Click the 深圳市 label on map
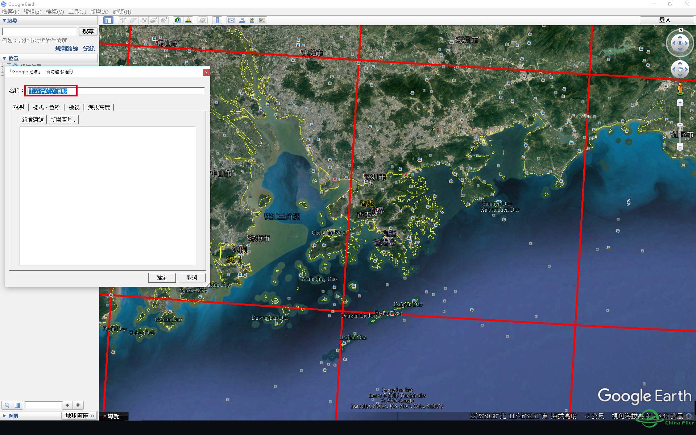 point(376,177)
